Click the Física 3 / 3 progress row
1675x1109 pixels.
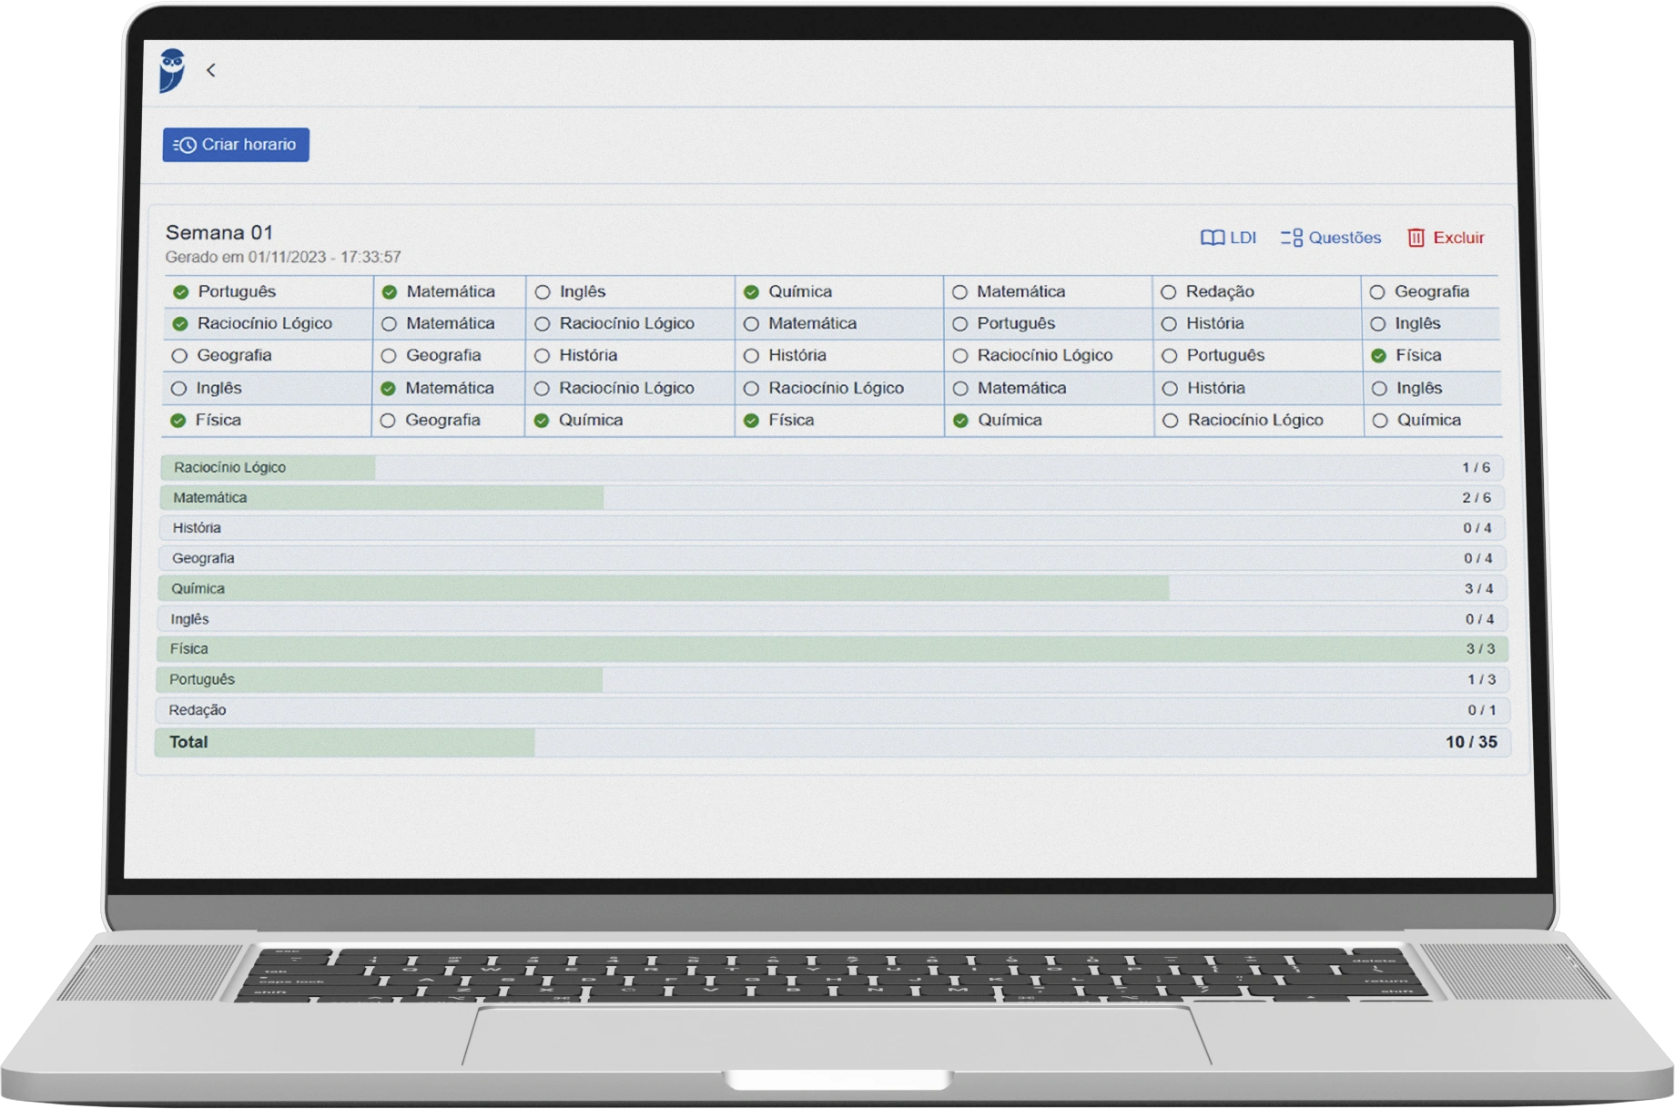(832, 649)
